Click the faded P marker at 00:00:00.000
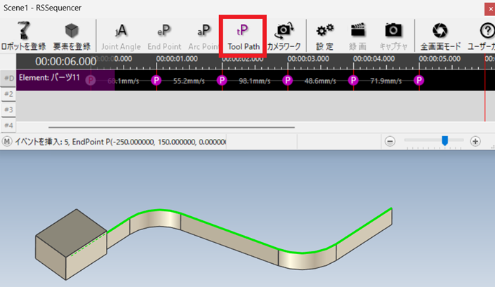This screenshot has width=495, height=287. tap(91, 81)
